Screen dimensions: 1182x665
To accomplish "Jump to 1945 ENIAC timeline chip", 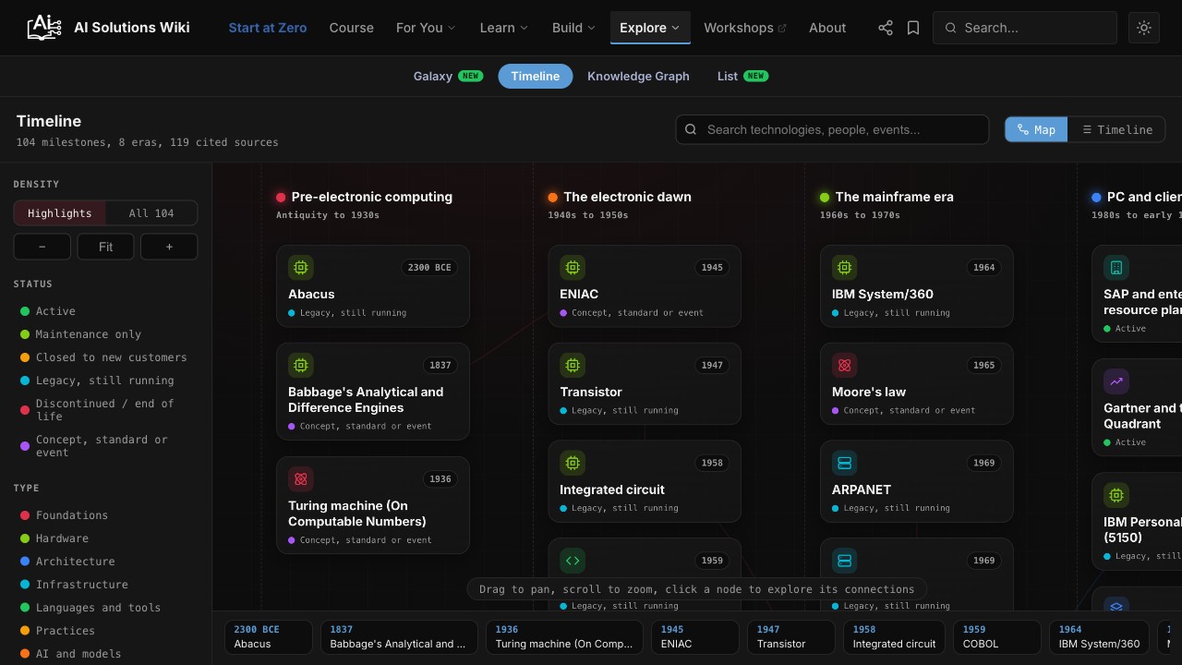I will (x=695, y=637).
